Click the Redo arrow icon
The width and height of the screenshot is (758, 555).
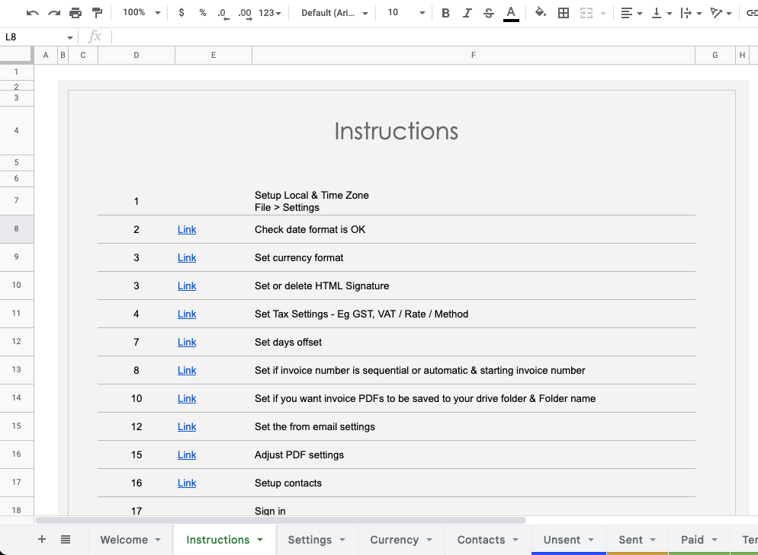54,13
